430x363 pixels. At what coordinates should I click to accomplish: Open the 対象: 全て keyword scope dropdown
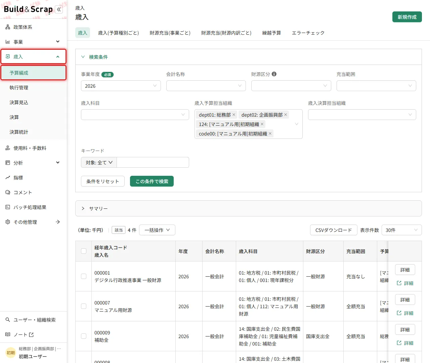pos(99,163)
